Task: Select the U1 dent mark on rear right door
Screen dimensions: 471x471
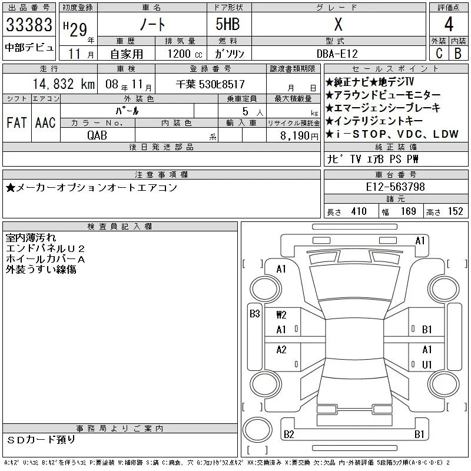Action: [x=427, y=364]
